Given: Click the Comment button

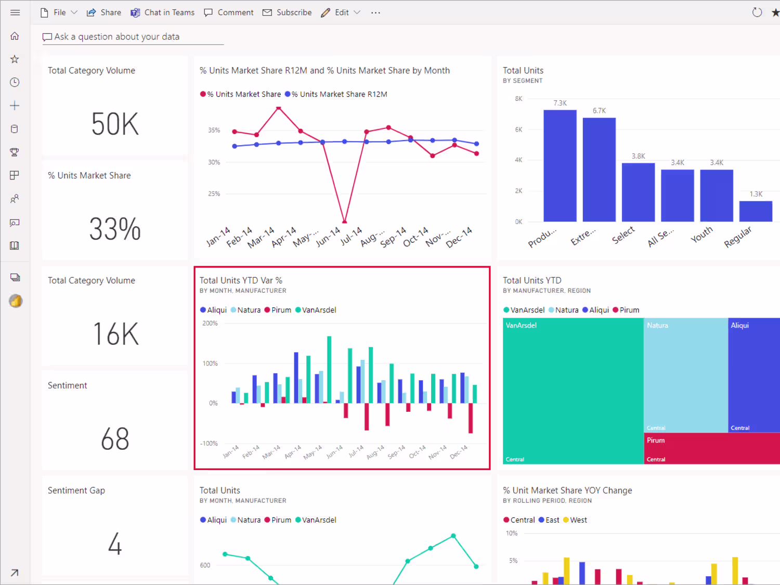Looking at the screenshot, I should click(x=229, y=12).
